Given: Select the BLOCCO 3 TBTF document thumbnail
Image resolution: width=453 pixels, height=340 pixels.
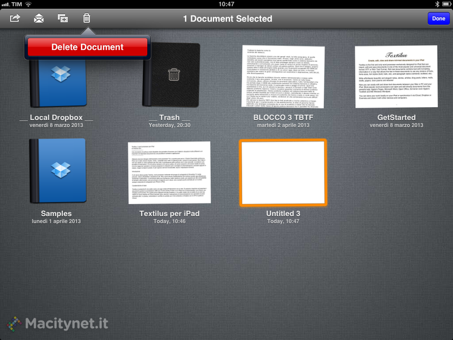Looking at the screenshot, I should coord(283,76).
